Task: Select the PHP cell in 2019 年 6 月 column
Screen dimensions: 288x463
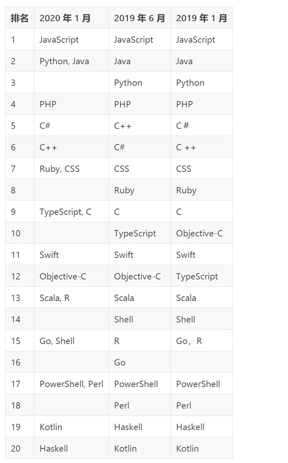Action: tap(140, 104)
